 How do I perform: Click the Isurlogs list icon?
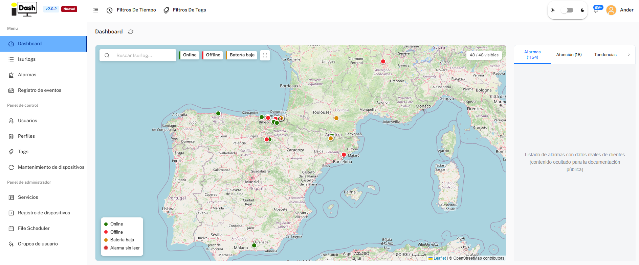(x=11, y=59)
